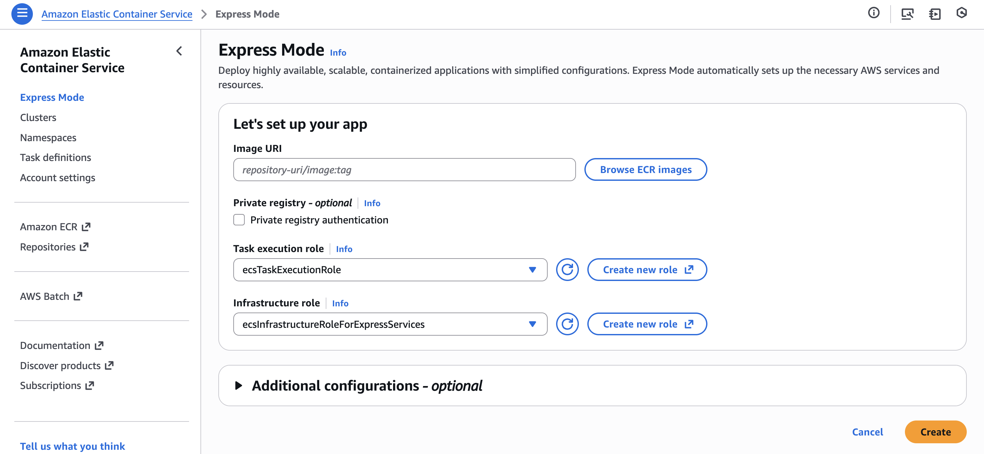
Task: Refresh the Infrastructure role list
Action: point(567,324)
